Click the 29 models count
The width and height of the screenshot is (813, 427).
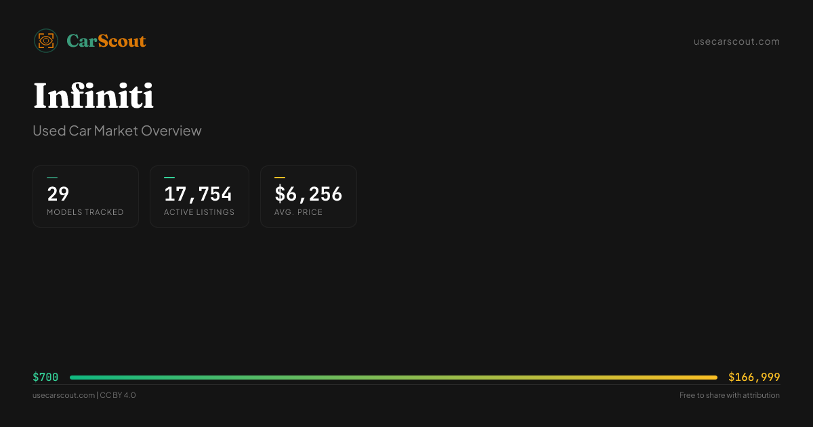click(58, 195)
